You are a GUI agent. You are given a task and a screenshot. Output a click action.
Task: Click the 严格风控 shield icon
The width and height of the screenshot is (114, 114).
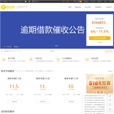coord(31,60)
